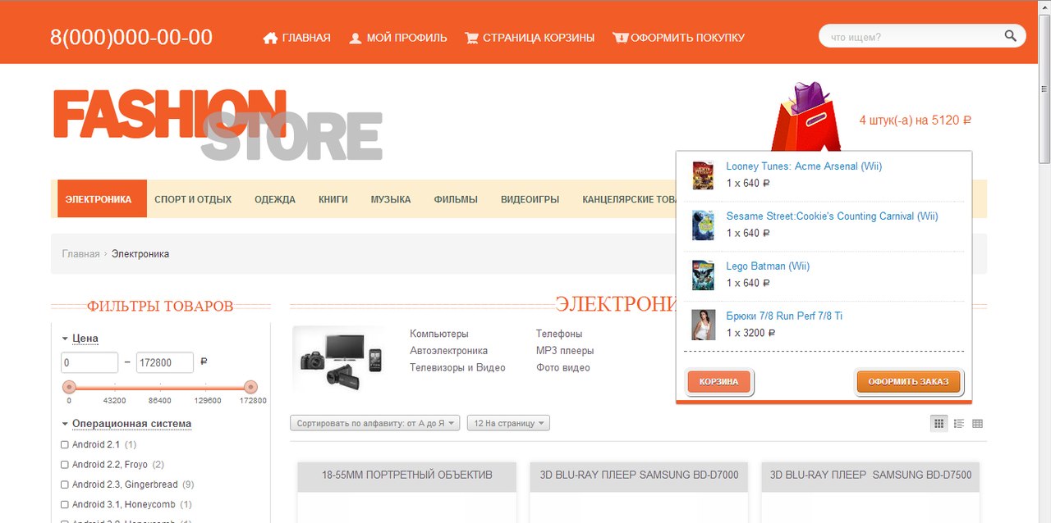Switch to table view layout
Screen dimensions: 1051x523
977,423
